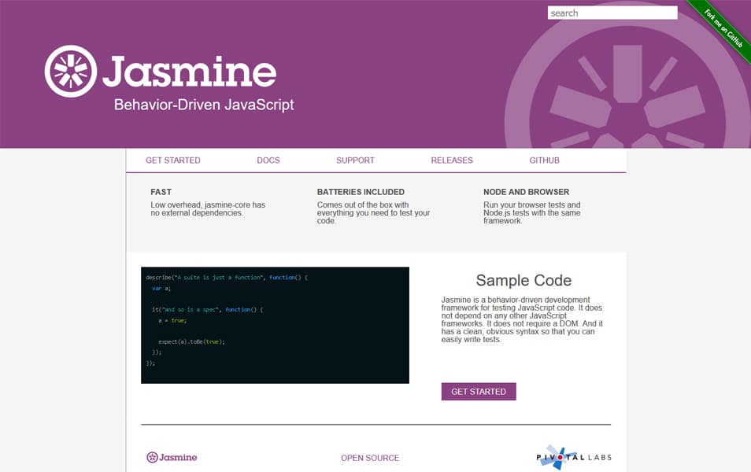
Task: Go to the SUPPORT nav item
Action: coord(355,160)
